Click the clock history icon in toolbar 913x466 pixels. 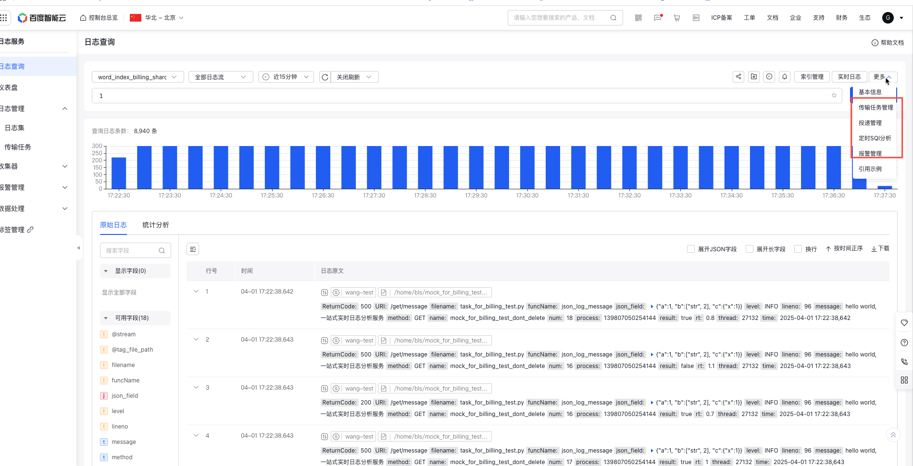tap(769, 76)
